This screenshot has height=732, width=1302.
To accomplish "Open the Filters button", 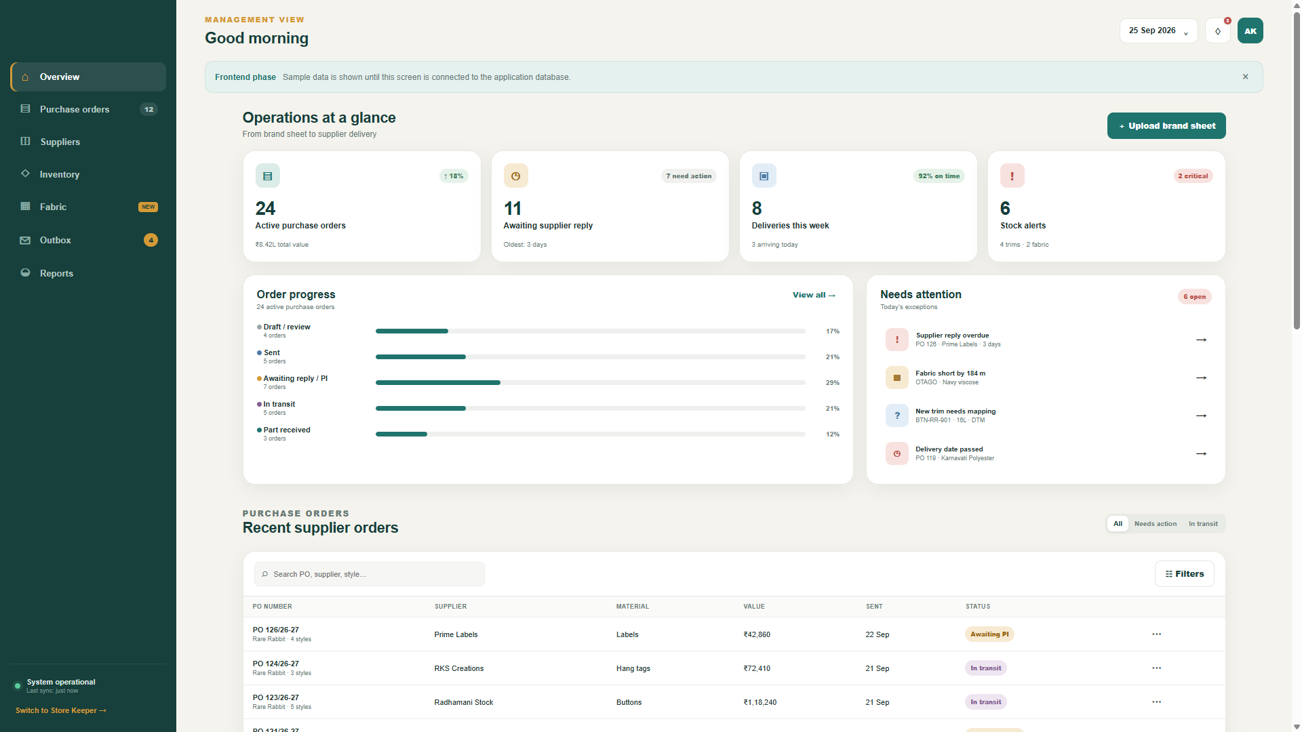I will click(x=1184, y=574).
